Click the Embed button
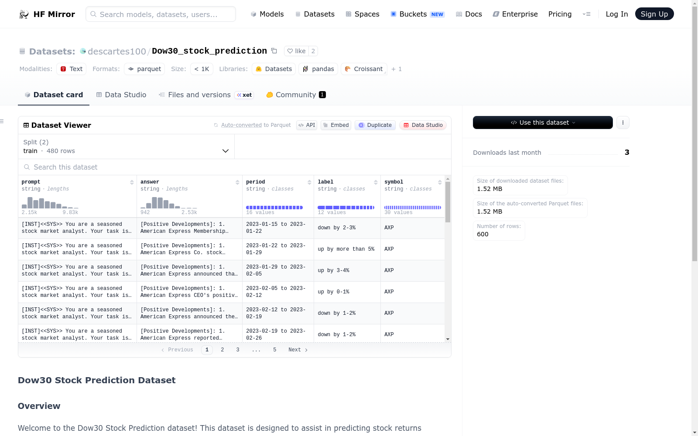The width and height of the screenshot is (698, 436). point(336,125)
